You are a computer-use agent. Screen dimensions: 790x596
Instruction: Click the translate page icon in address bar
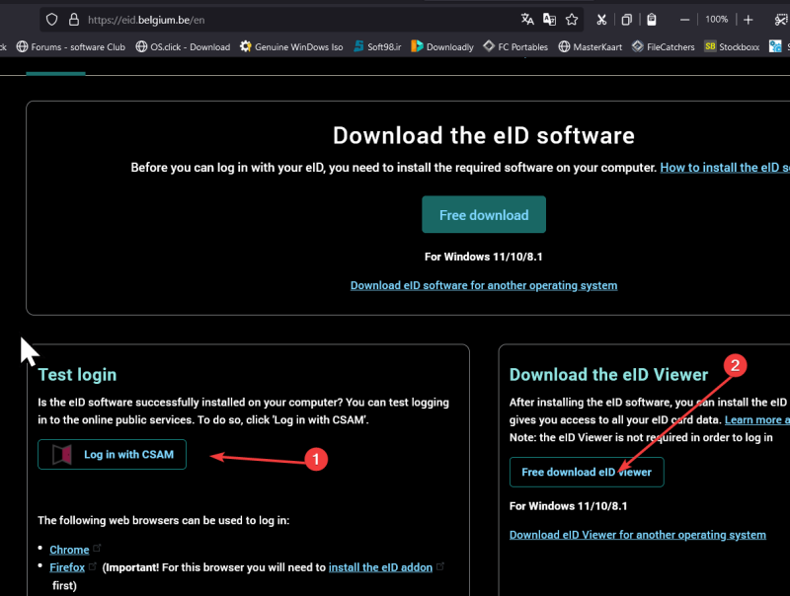pyautogui.click(x=527, y=19)
